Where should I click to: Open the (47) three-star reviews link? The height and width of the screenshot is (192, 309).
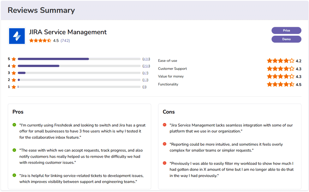pyautogui.click(x=145, y=73)
